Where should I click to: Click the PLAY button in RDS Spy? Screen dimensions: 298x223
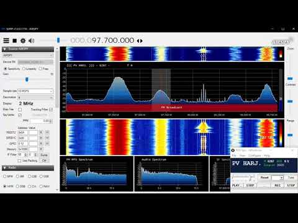click(x=237, y=185)
